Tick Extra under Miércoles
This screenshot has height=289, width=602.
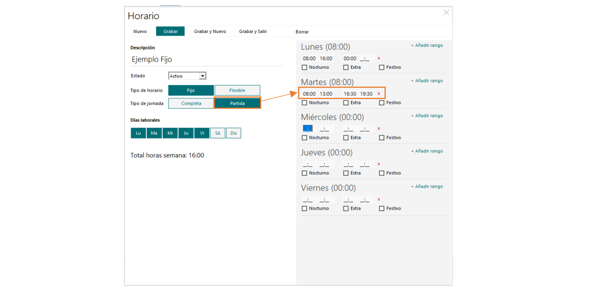(346, 138)
